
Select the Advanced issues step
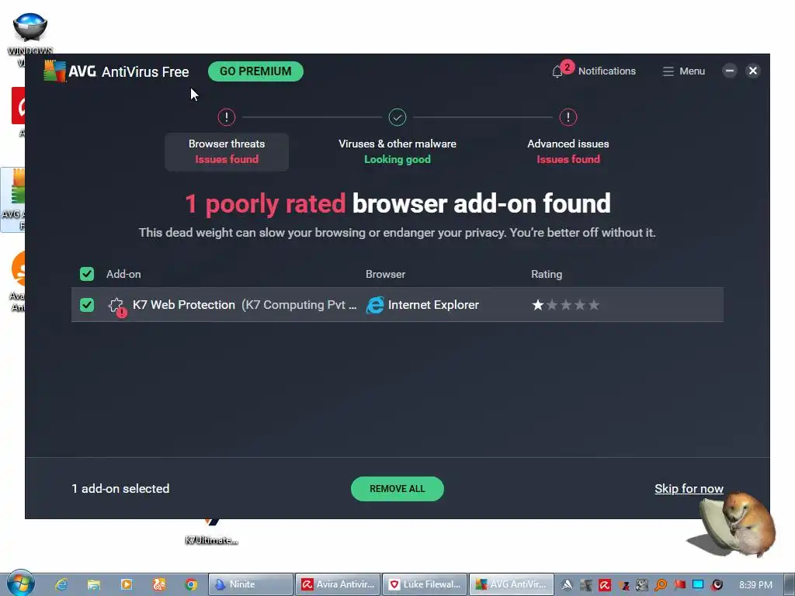[568, 151]
